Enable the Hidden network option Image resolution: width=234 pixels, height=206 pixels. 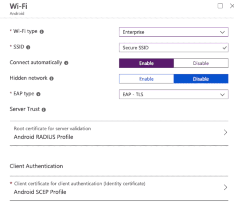[x=146, y=79]
